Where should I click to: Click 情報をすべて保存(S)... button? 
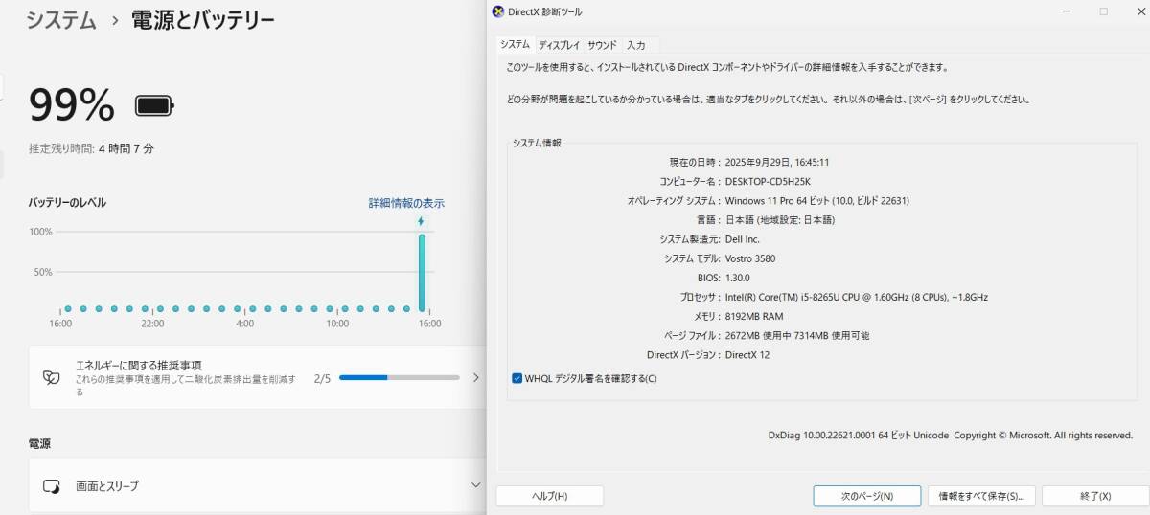coord(980,496)
